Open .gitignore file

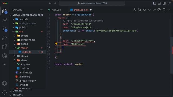[27, 77]
